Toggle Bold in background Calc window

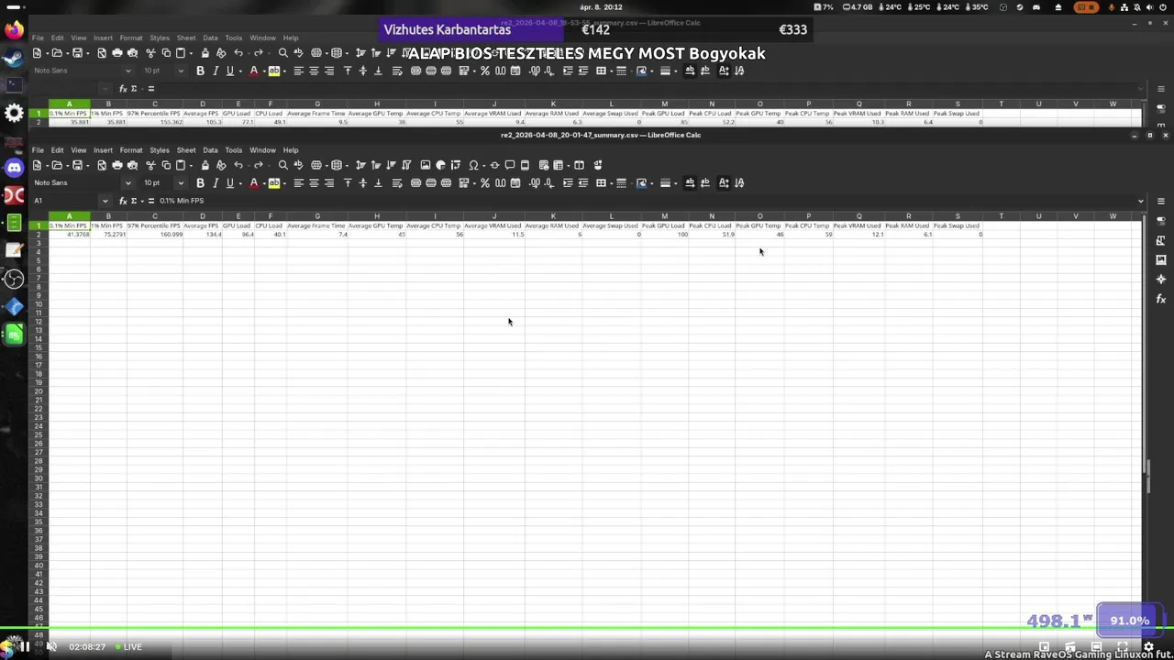click(200, 71)
